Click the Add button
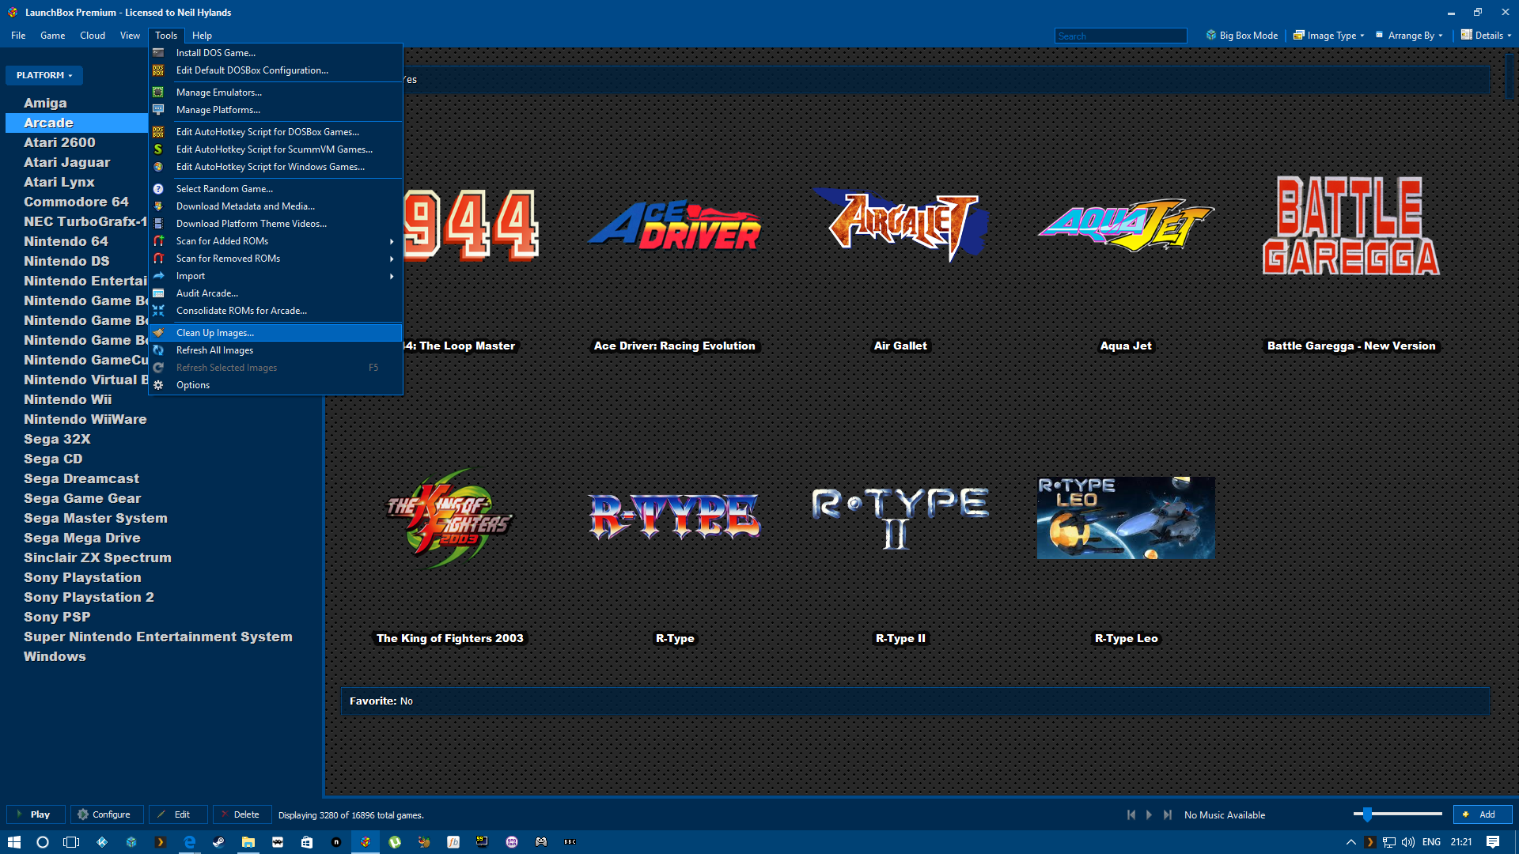The image size is (1519, 854). click(1482, 814)
